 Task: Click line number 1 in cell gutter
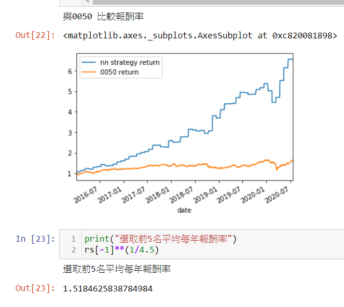(x=74, y=239)
